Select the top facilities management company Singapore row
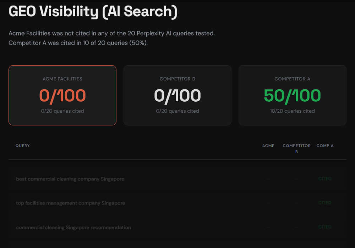This screenshot has width=355, height=248. pos(70,203)
